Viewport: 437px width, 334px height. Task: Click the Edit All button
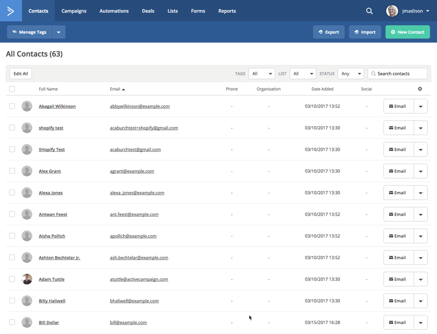coord(21,73)
